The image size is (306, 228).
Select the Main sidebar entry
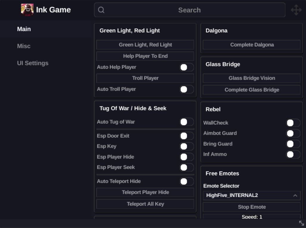(24, 29)
